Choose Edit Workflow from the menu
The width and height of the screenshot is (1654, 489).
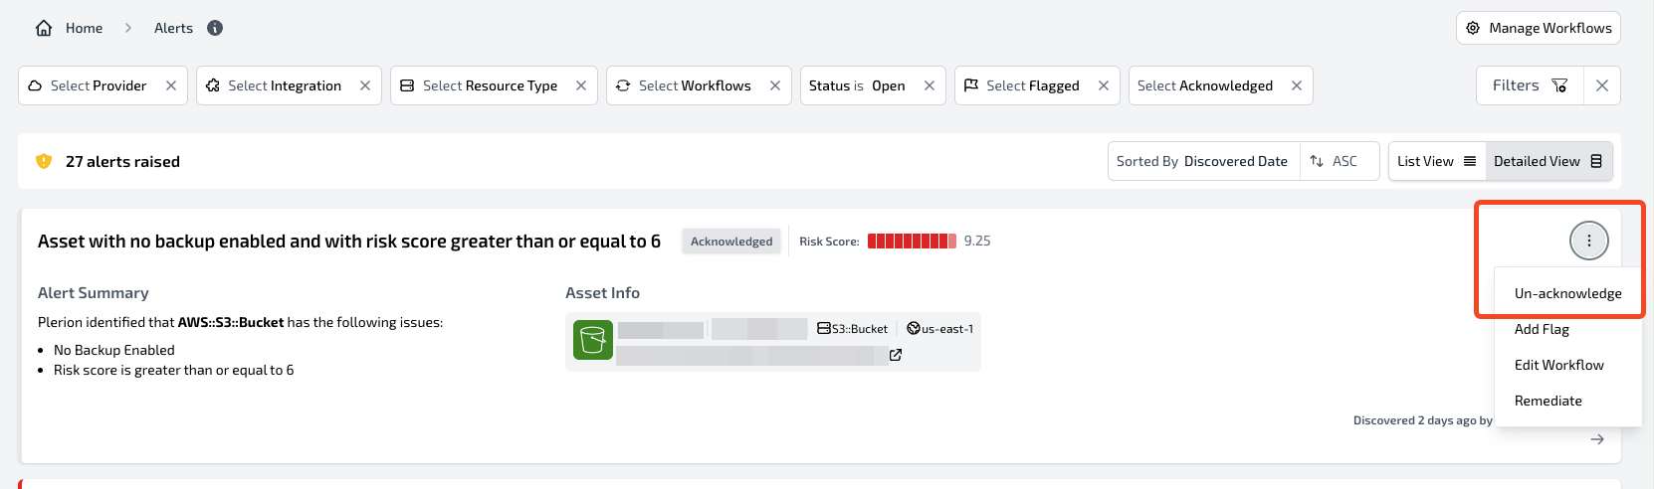tap(1567, 365)
